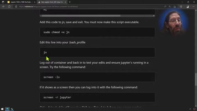Click the "Edit this line into your .bash_profile" text
The width and height of the screenshot is (197, 111).
[x=62, y=43]
